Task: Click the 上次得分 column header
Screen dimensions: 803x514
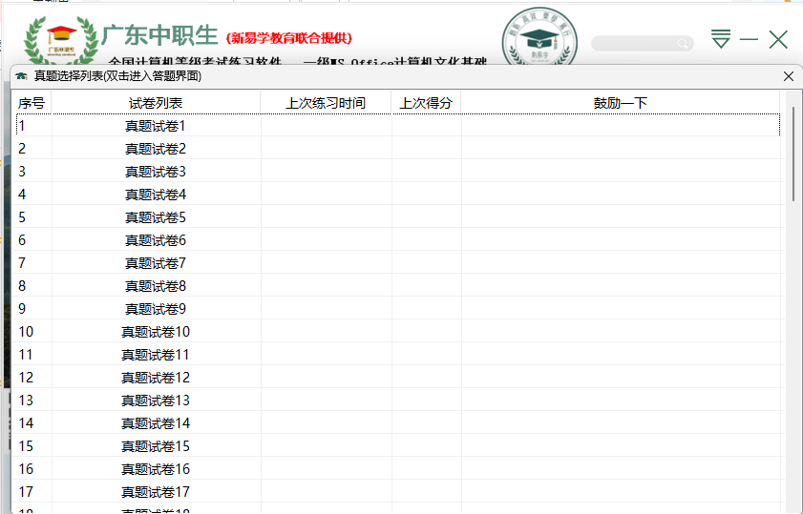Action: [426, 103]
